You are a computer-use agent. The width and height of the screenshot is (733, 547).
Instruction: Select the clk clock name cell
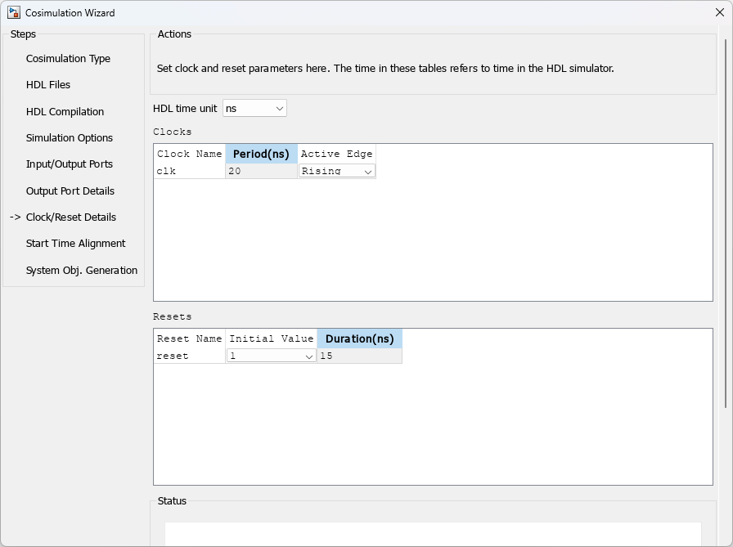(x=189, y=172)
